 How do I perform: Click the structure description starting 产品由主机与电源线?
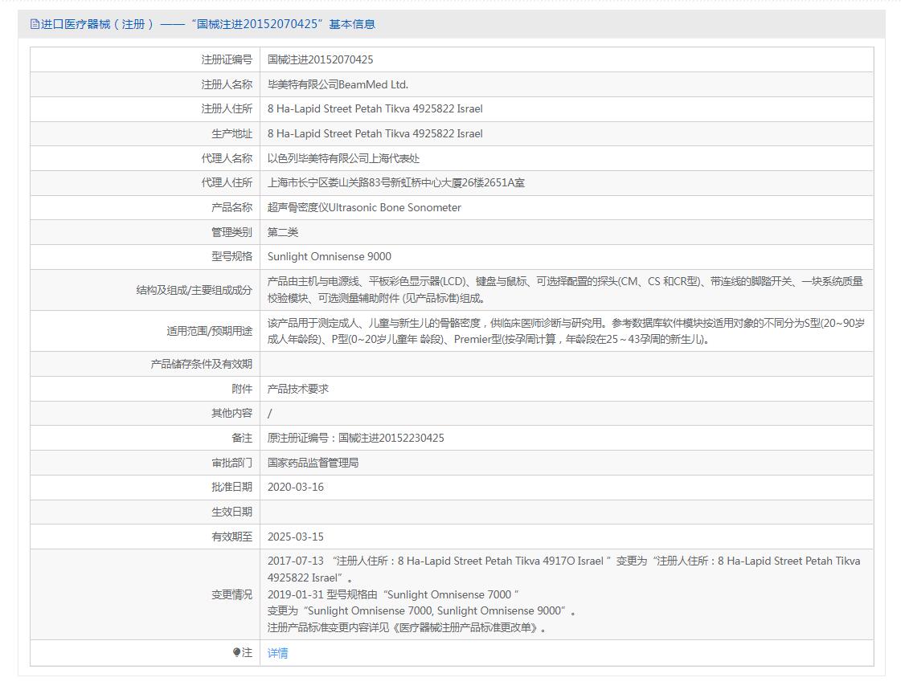[x=565, y=290]
